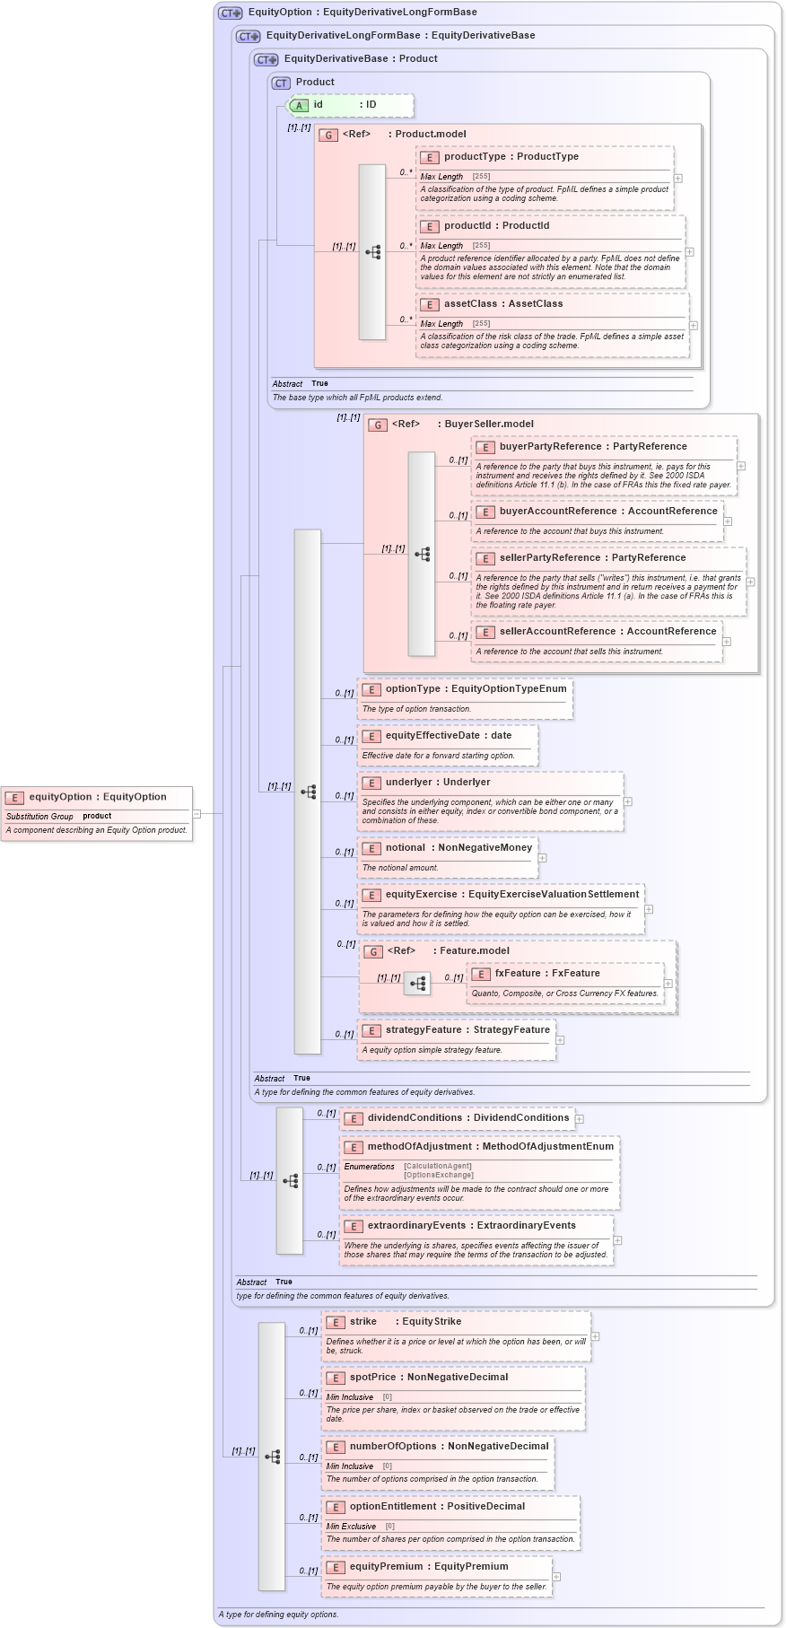This screenshot has width=786, height=1628.
Task: Expand the fxFeature element
Action: pos(668,984)
